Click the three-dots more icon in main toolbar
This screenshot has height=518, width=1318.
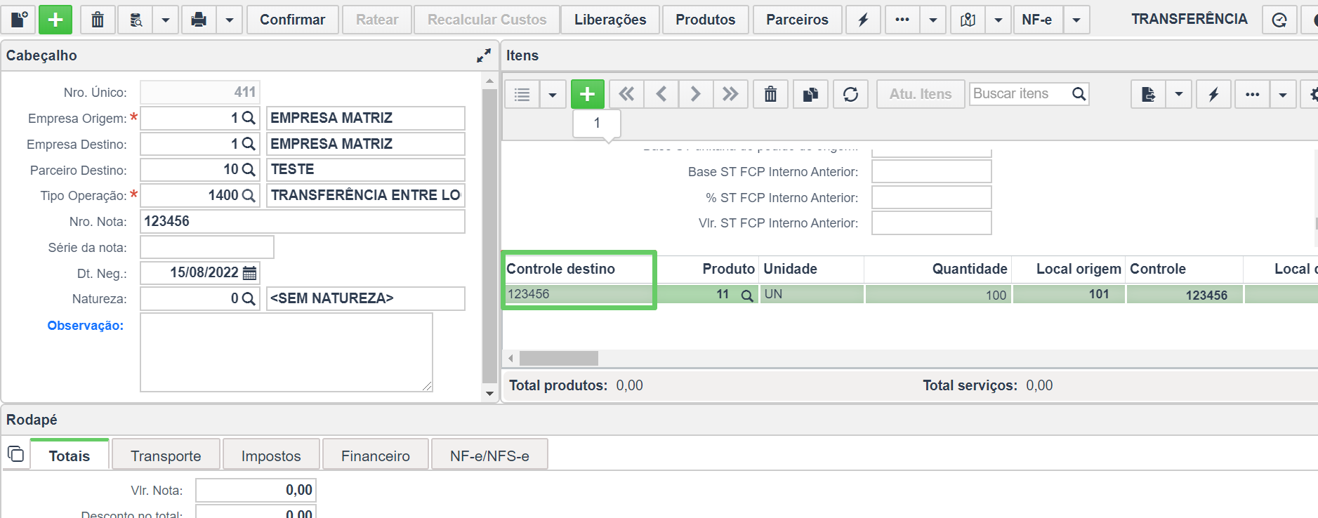[x=902, y=20]
